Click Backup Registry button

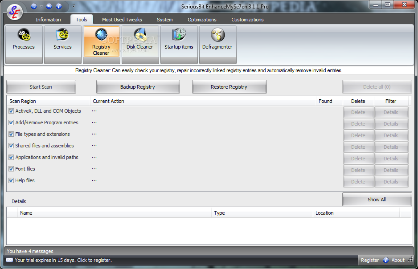pos(138,87)
